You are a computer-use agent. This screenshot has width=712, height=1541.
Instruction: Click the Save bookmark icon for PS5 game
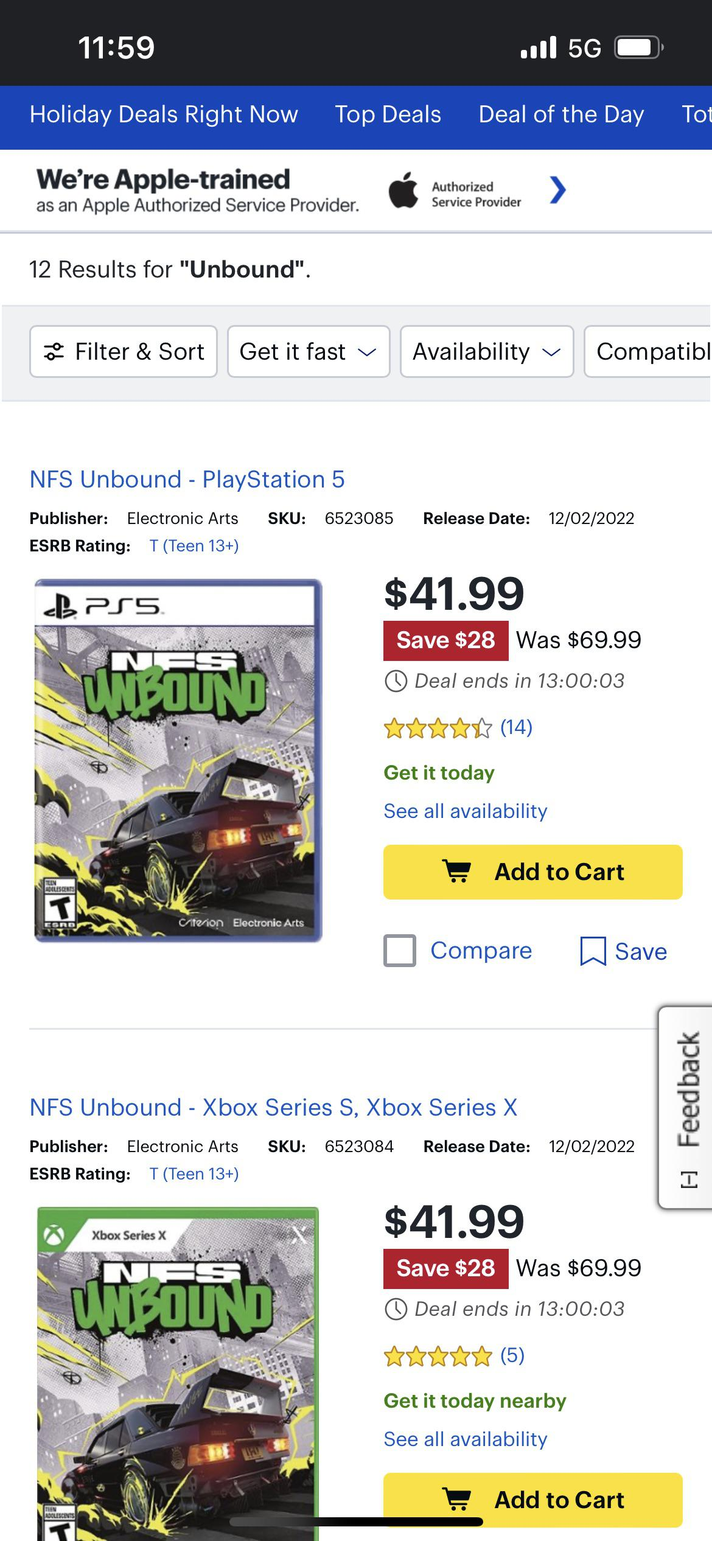coord(593,951)
